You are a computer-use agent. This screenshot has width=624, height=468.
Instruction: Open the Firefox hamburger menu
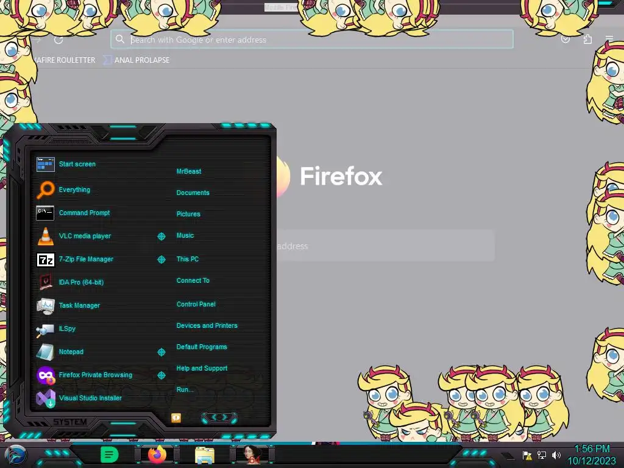point(609,39)
